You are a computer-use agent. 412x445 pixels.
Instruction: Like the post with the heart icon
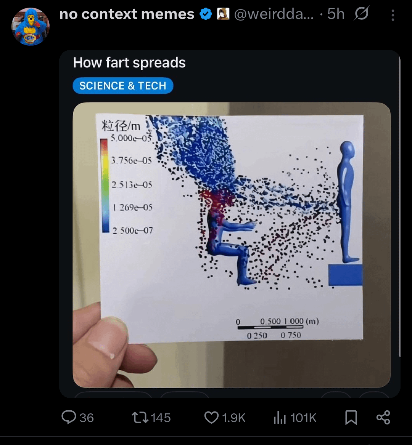click(x=211, y=418)
